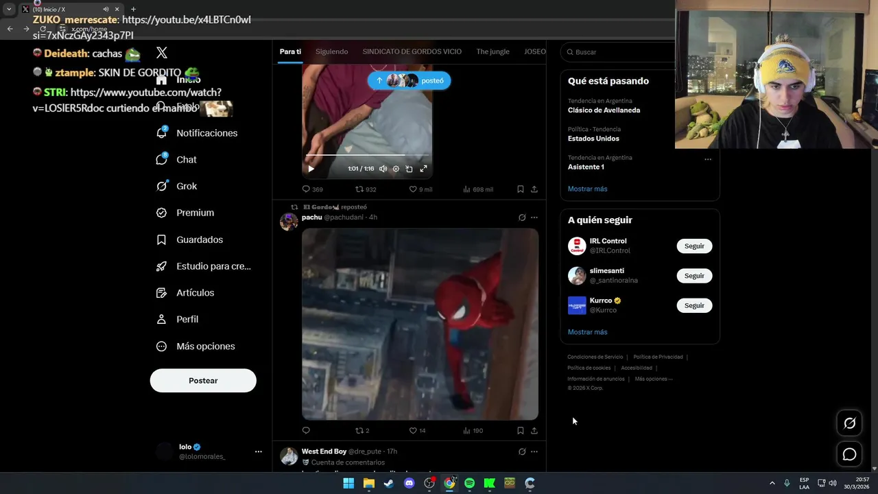The height and width of the screenshot is (494, 878).
Task: Open floating chat messages button
Action: click(x=849, y=454)
